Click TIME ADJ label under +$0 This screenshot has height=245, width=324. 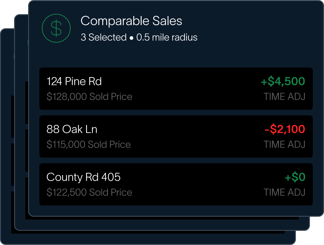pos(284,193)
